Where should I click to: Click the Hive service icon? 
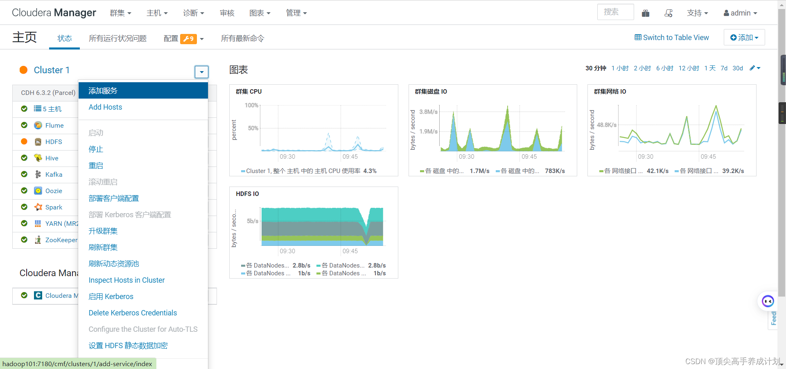coord(38,158)
